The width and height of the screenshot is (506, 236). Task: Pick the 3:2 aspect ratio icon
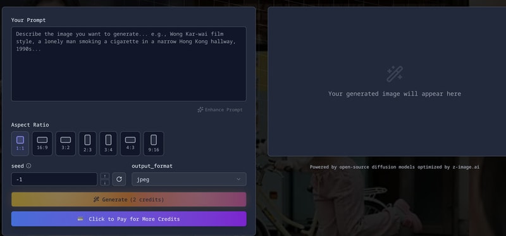point(66,144)
